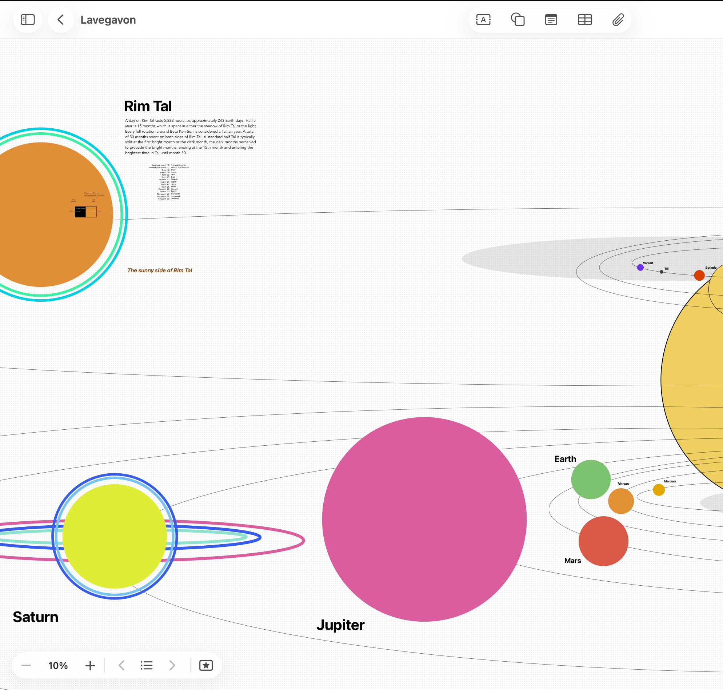Viewport: 723px width, 690px height.
Task: Zoom in with plus button
Action: tap(90, 665)
